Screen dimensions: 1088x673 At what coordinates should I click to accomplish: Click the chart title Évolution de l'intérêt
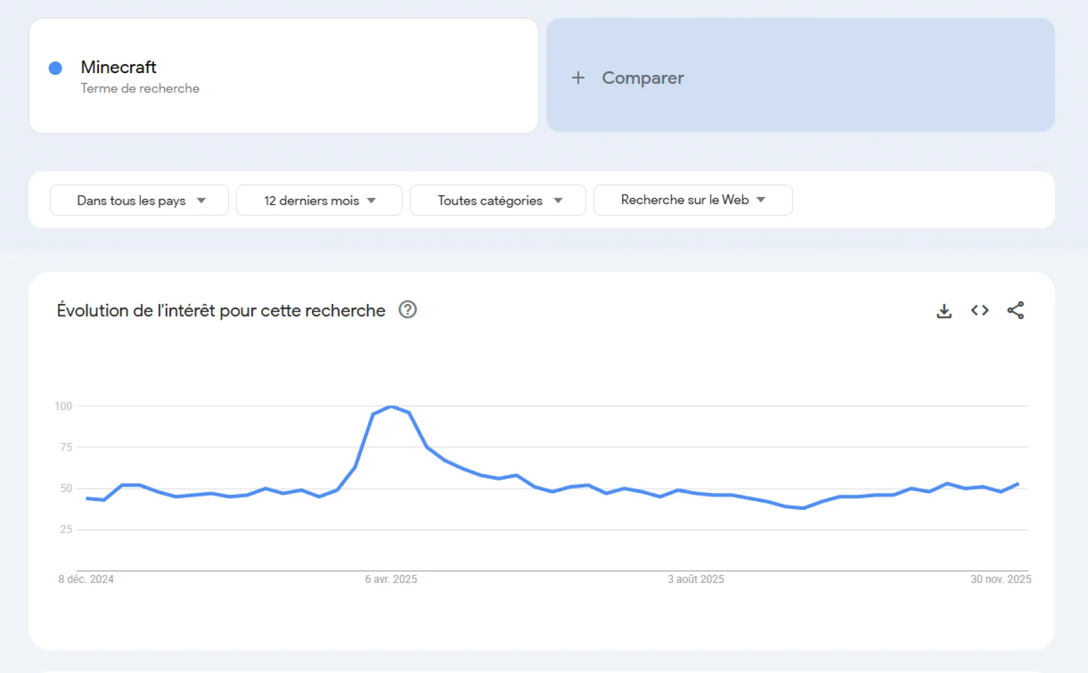coord(221,310)
